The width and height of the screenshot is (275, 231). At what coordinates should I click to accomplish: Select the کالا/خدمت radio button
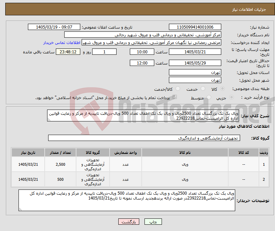[x=178, y=89]
